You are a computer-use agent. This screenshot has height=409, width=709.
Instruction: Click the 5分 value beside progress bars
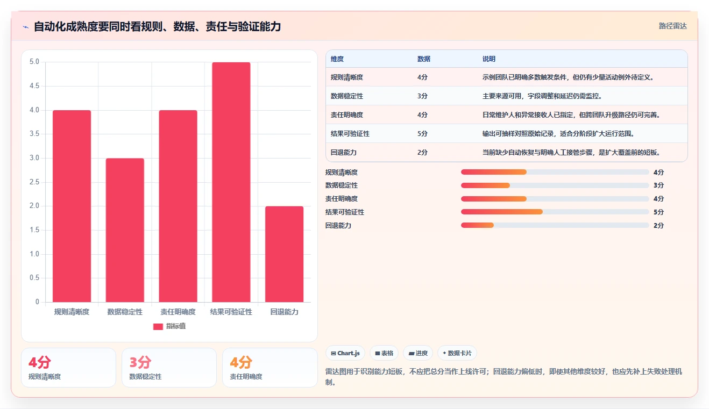tap(658, 212)
